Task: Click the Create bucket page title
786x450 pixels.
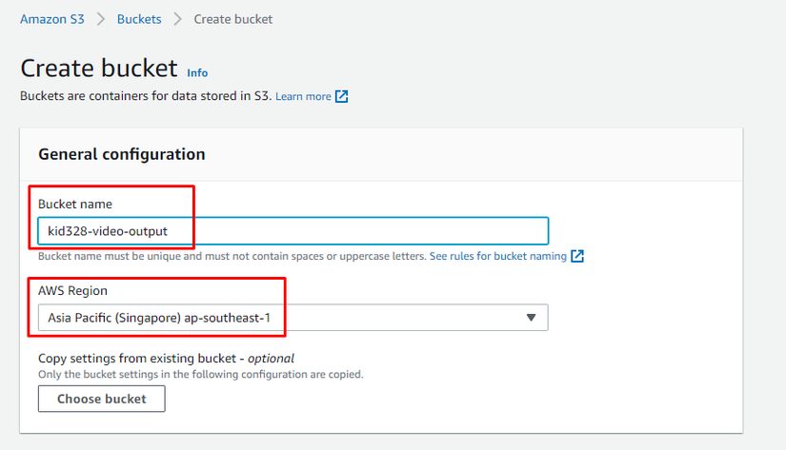Action: point(99,68)
